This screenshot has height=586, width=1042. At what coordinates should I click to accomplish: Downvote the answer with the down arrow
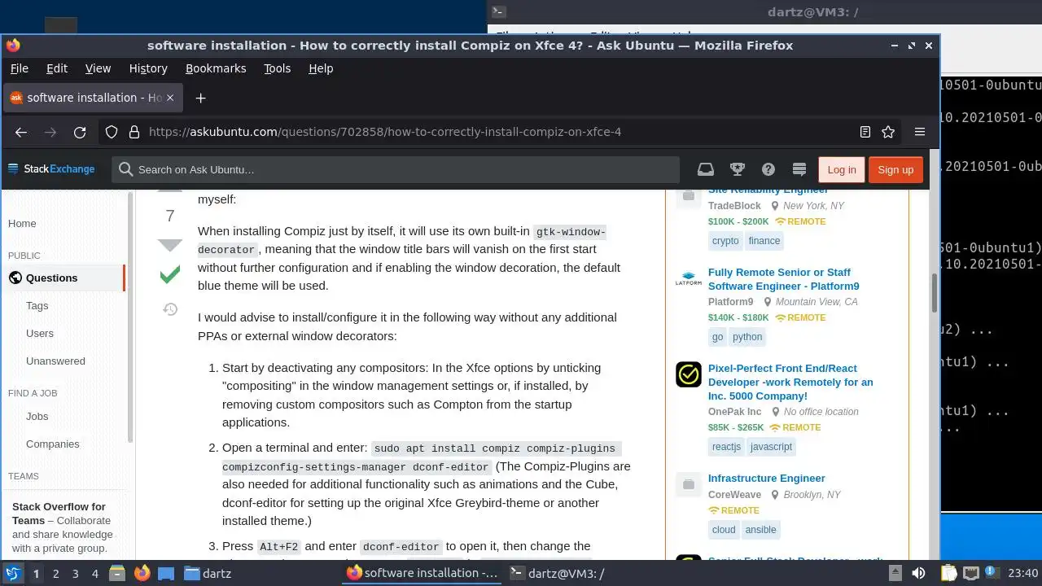169,245
